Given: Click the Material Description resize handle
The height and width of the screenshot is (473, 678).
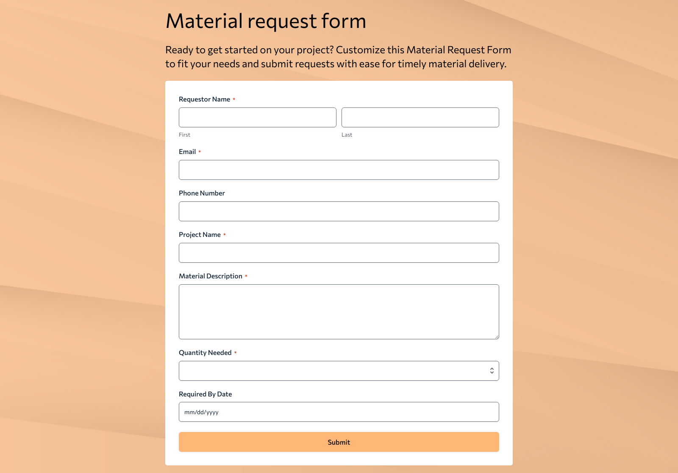Looking at the screenshot, I should point(496,336).
